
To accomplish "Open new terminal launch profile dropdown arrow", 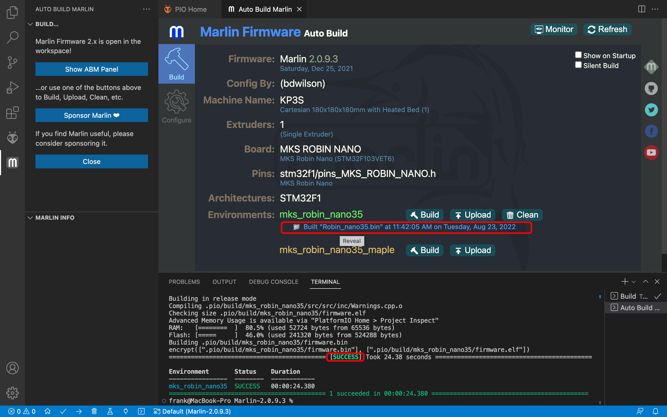I will coord(634,281).
